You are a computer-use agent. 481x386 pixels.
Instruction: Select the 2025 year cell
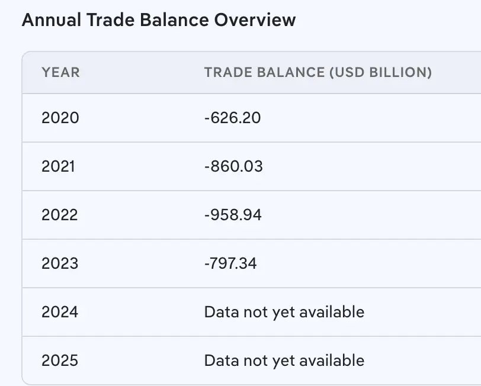pyautogui.click(x=60, y=361)
